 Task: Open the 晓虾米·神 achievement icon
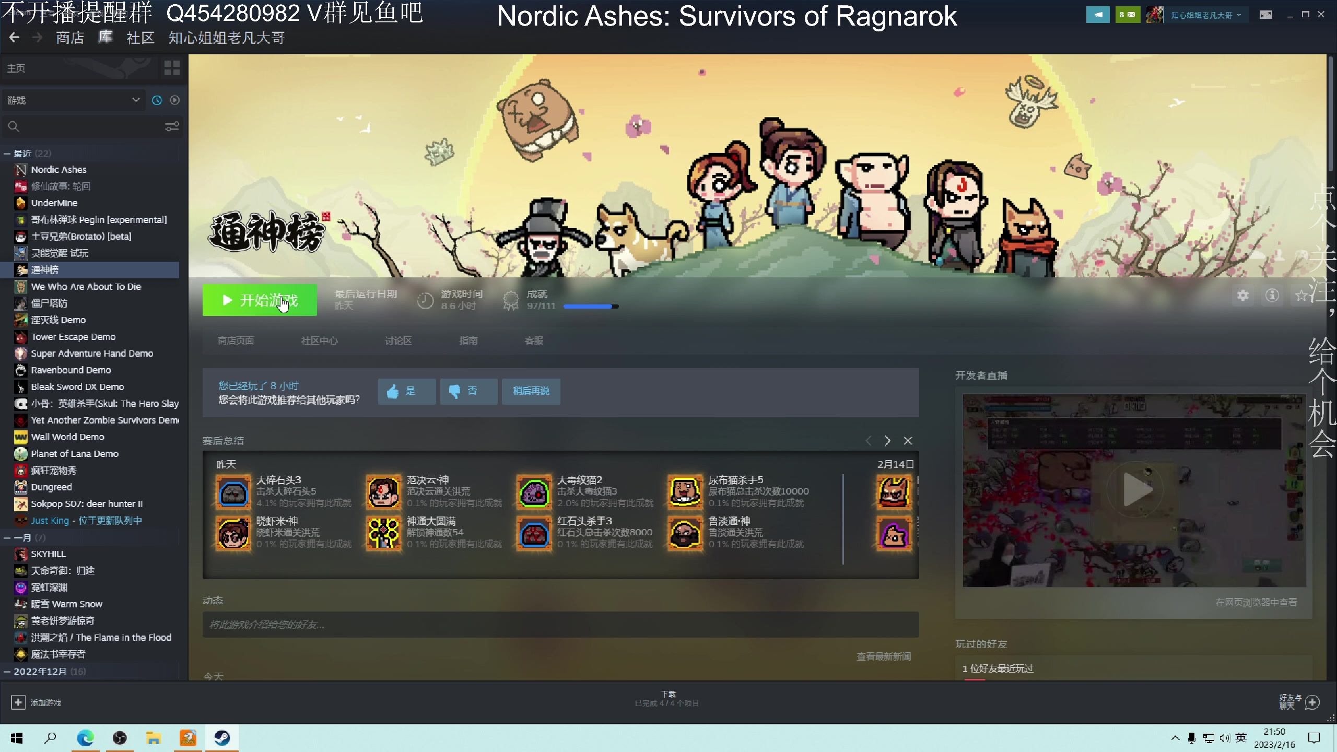coord(233,533)
